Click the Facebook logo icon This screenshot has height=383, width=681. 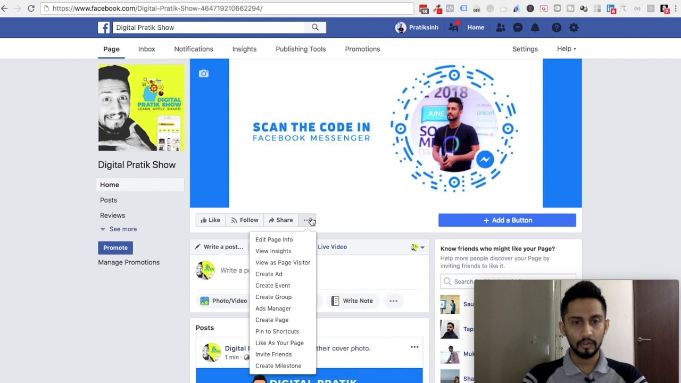pos(104,28)
